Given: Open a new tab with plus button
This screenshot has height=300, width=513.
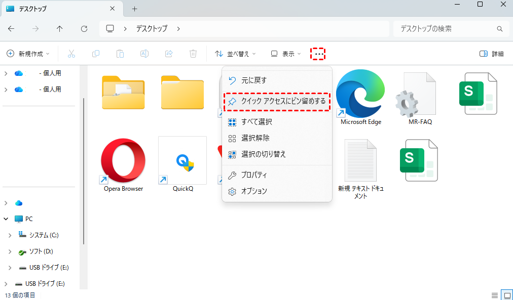Looking at the screenshot, I should pyautogui.click(x=134, y=9).
